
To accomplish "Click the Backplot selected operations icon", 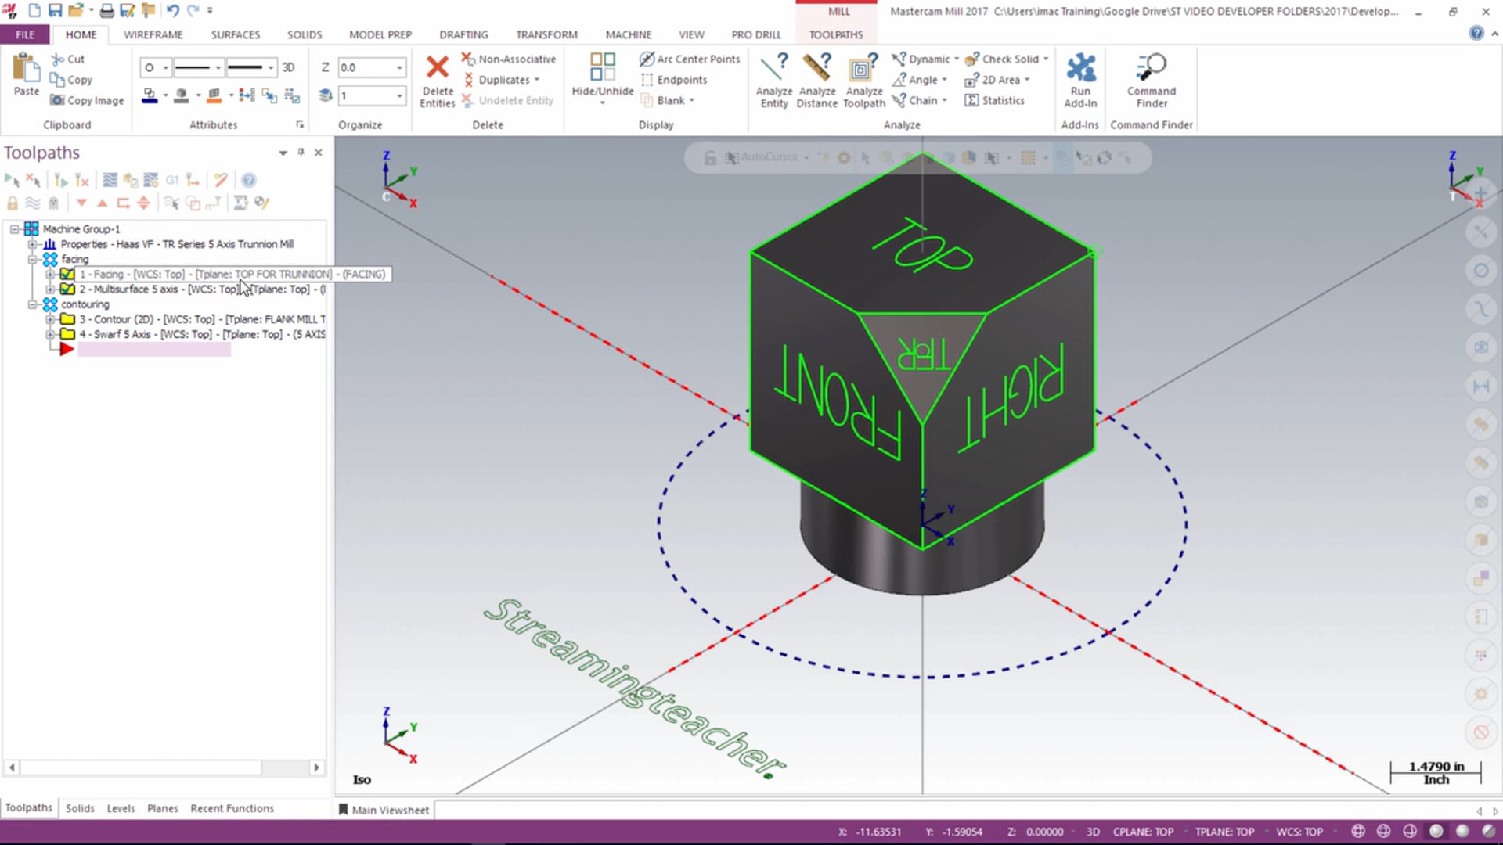I will (x=110, y=180).
